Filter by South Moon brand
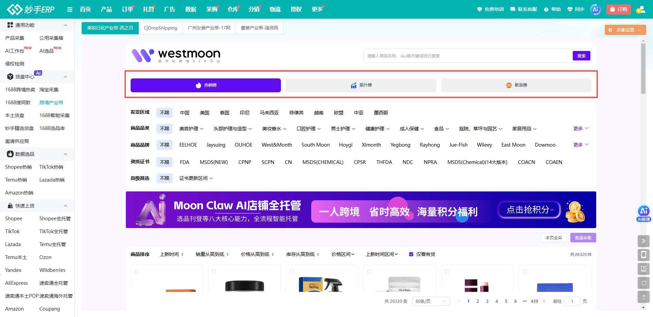 (315, 145)
